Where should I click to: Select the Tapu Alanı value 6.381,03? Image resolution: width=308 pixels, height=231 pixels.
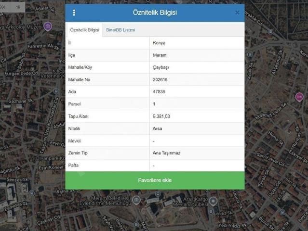coord(161,116)
